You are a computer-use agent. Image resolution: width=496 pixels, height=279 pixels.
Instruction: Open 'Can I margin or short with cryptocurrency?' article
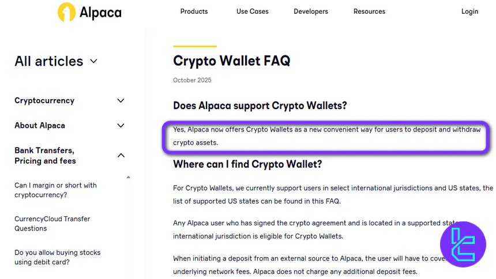(x=55, y=190)
